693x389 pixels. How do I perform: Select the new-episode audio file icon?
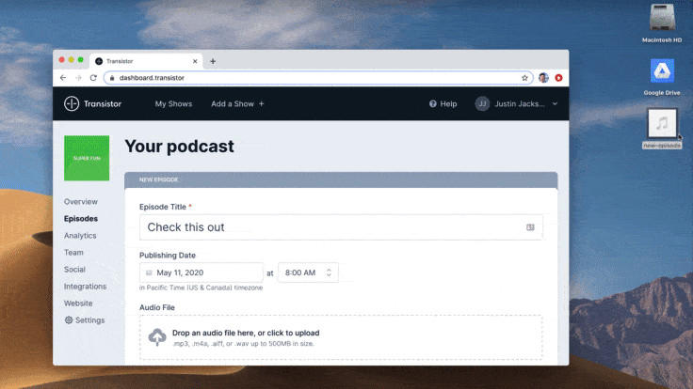pyautogui.click(x=662, y=124)
